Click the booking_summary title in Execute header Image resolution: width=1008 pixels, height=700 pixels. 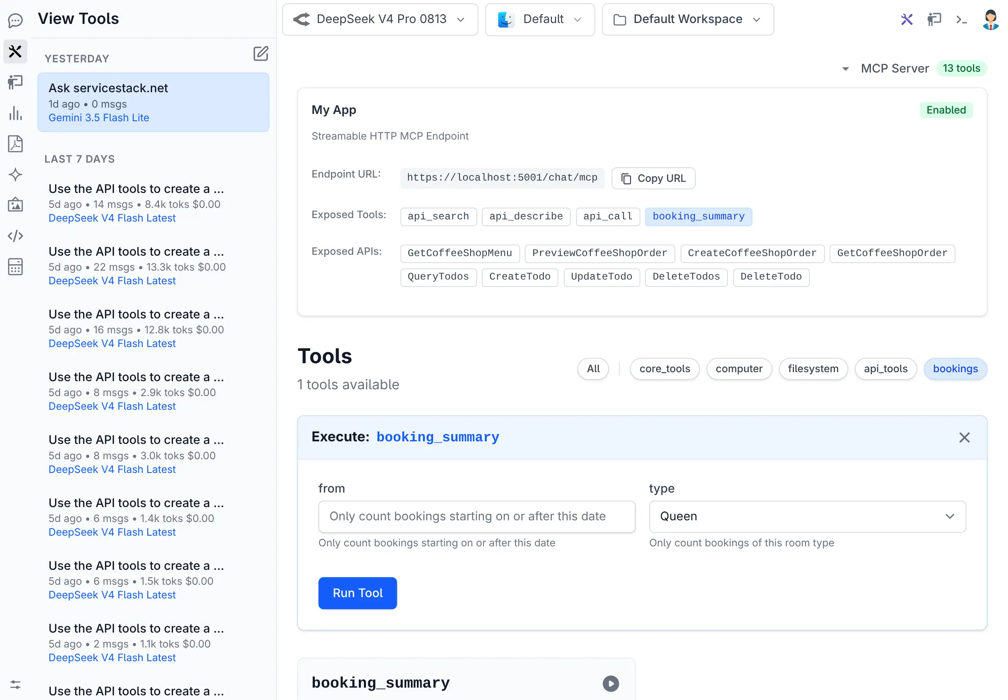(437, 437)
